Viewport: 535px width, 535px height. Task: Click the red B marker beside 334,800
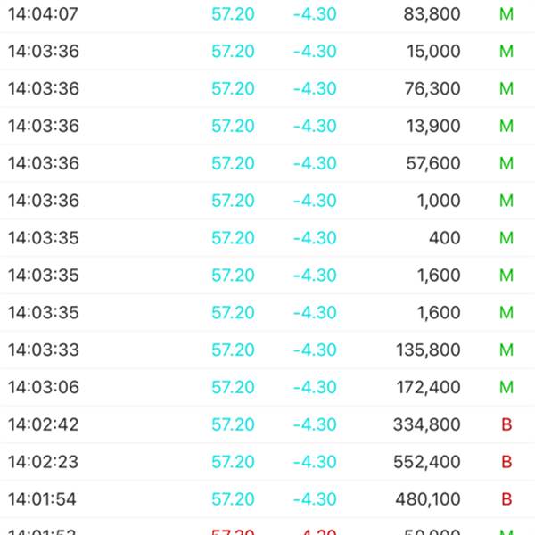click(506, 424)
